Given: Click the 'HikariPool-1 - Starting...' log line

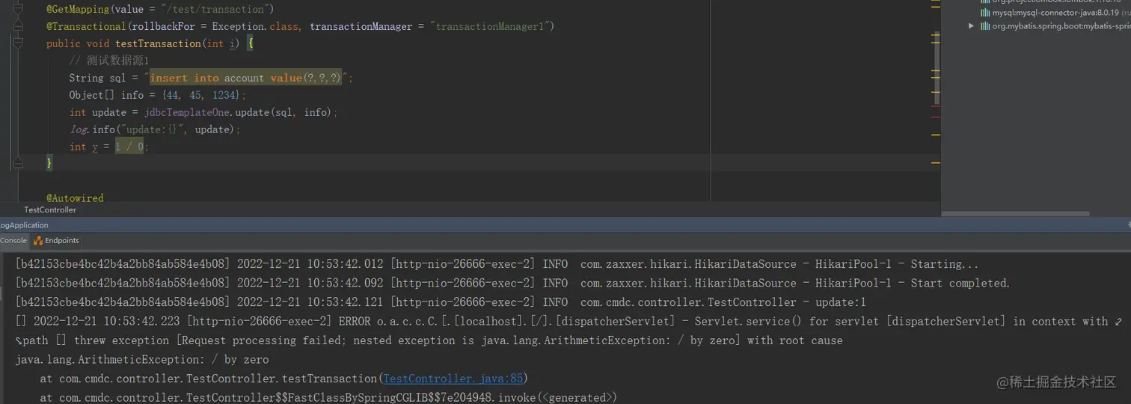Looking at the screenshot, I should (x=497, y=264).
